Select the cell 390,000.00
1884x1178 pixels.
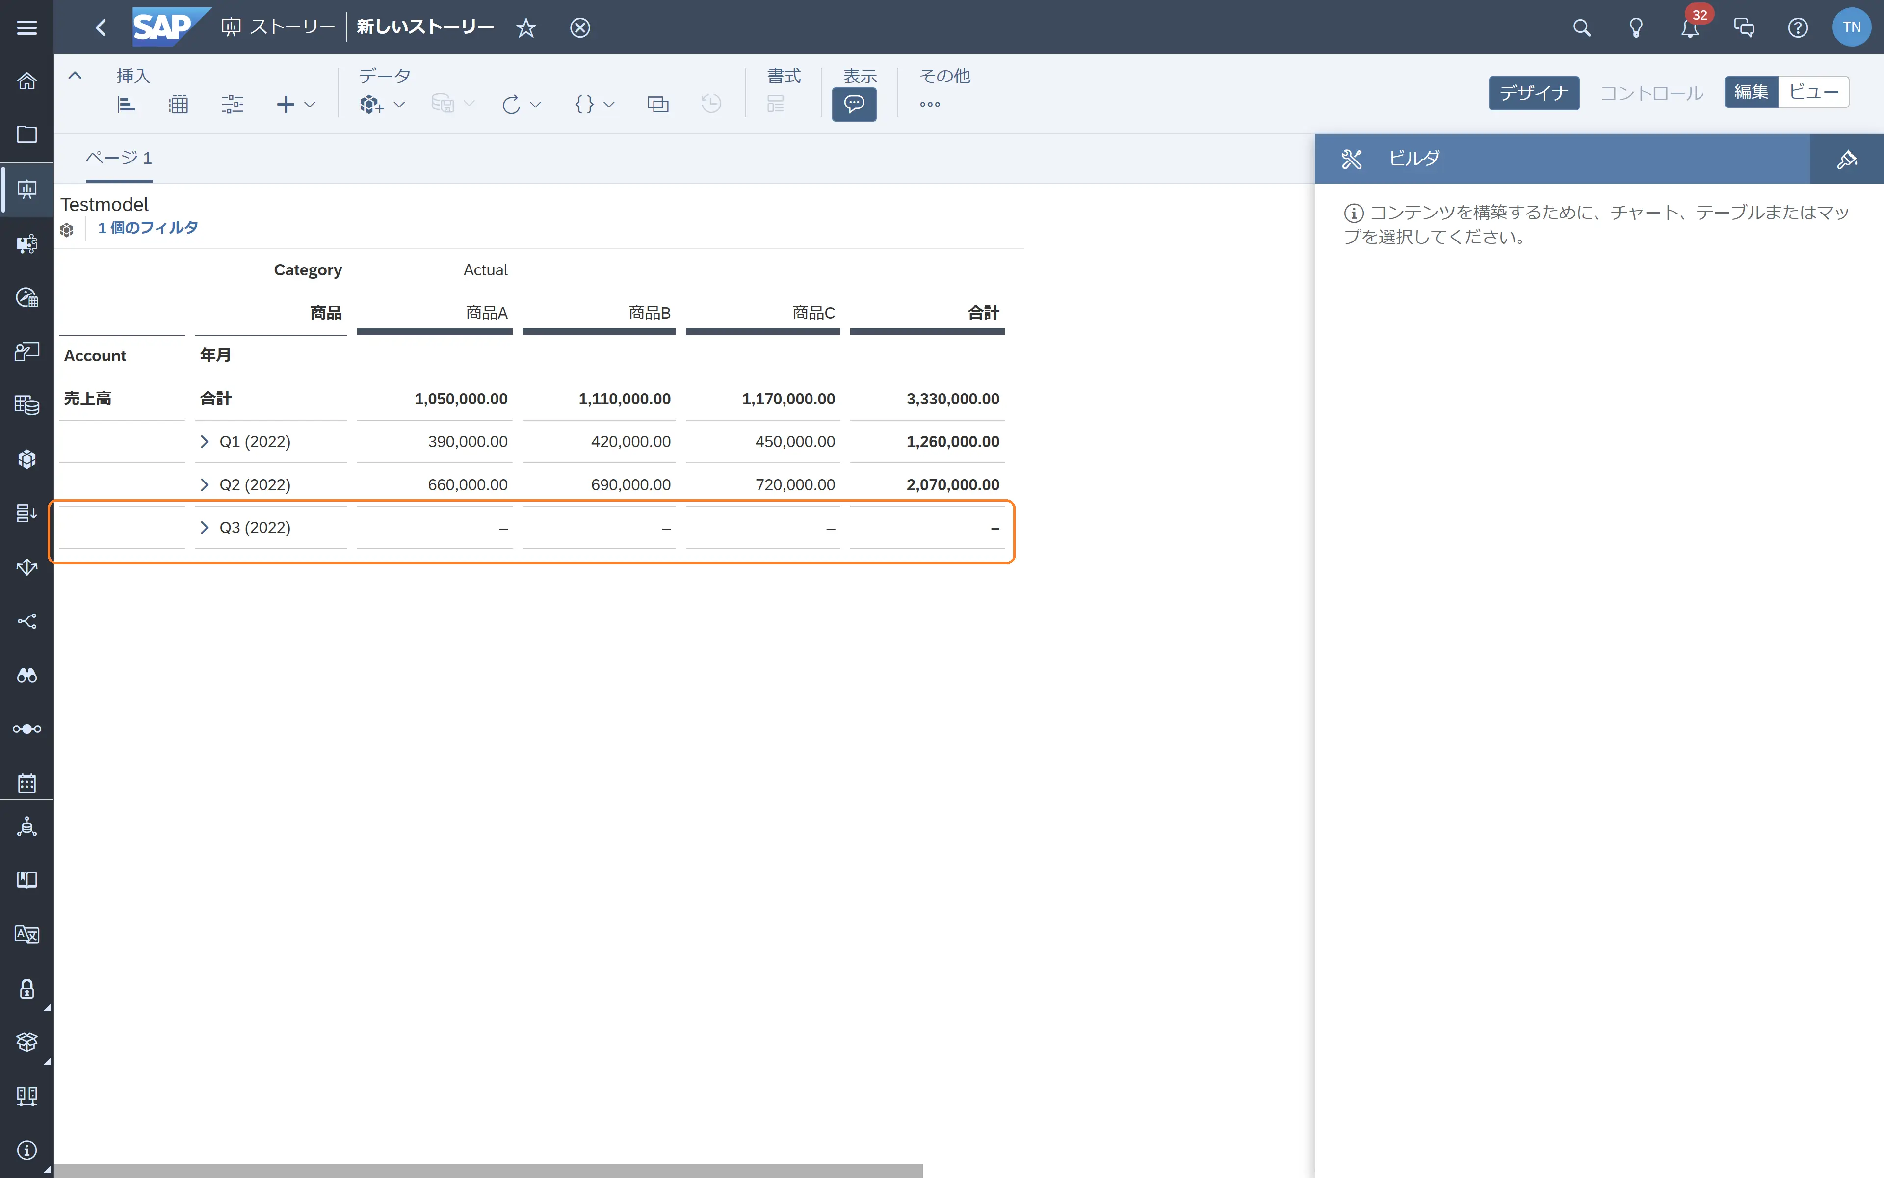tap(468, 442)
